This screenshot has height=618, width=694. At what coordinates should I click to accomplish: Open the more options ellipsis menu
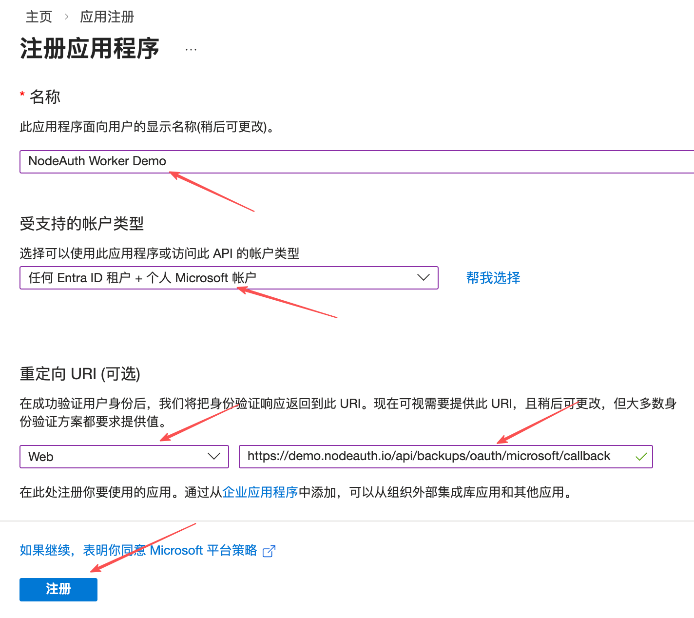pos(191,50)
